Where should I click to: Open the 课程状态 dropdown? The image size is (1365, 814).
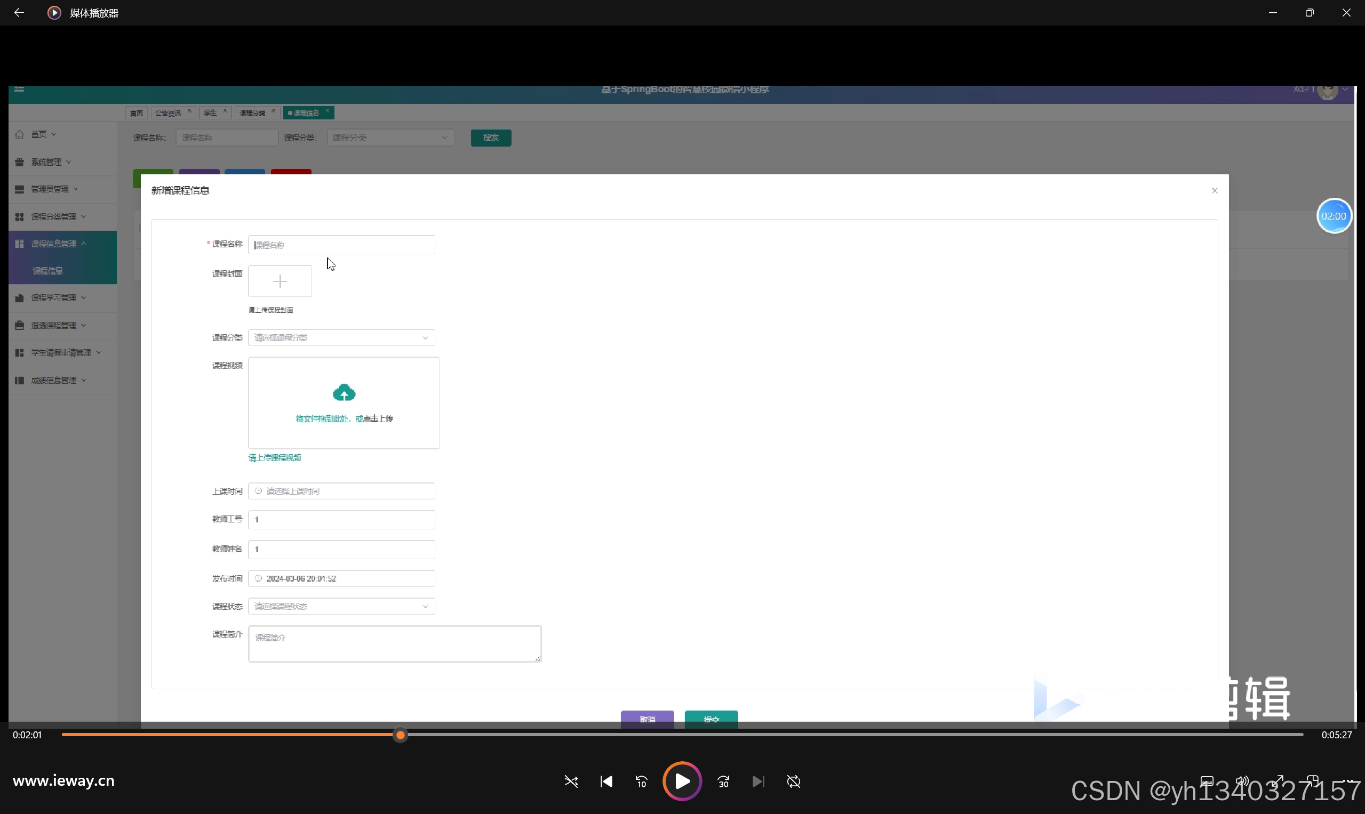(x=341, y=606)
